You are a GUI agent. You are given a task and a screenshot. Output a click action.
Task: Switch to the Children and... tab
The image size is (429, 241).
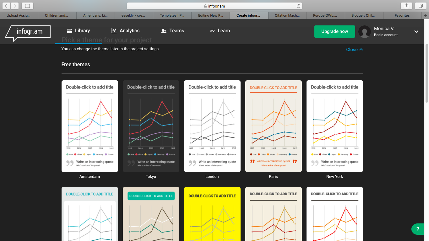tap(57, 15)
